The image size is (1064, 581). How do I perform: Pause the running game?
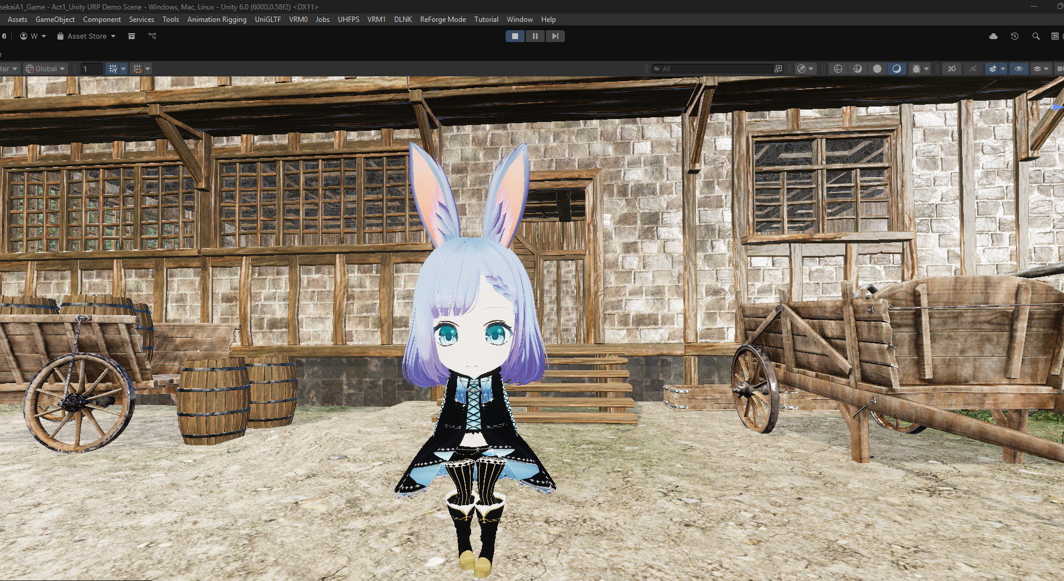(x=535, y=36)
